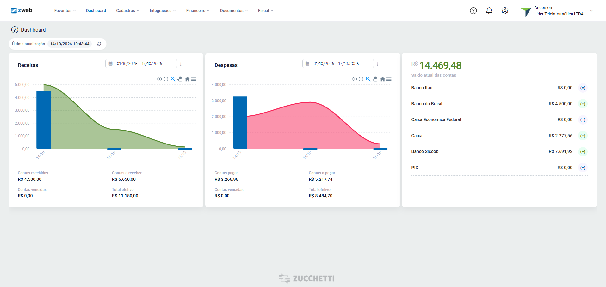
Task: Expand the Financeiro menu
Action: click(x=198, y=11)
